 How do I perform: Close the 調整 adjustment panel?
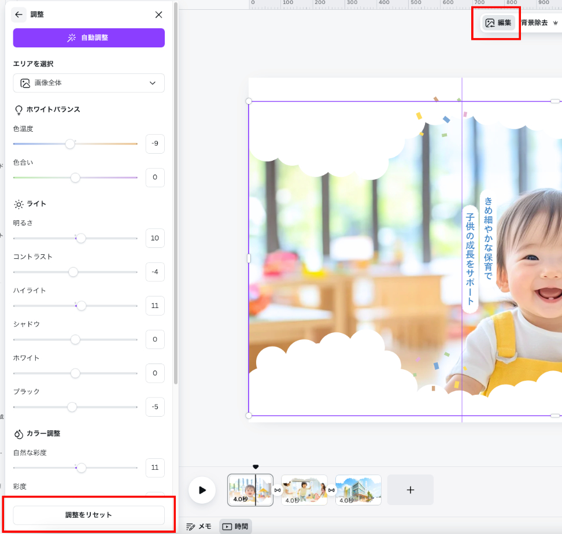pyautogui.click(x=158, y=14)
